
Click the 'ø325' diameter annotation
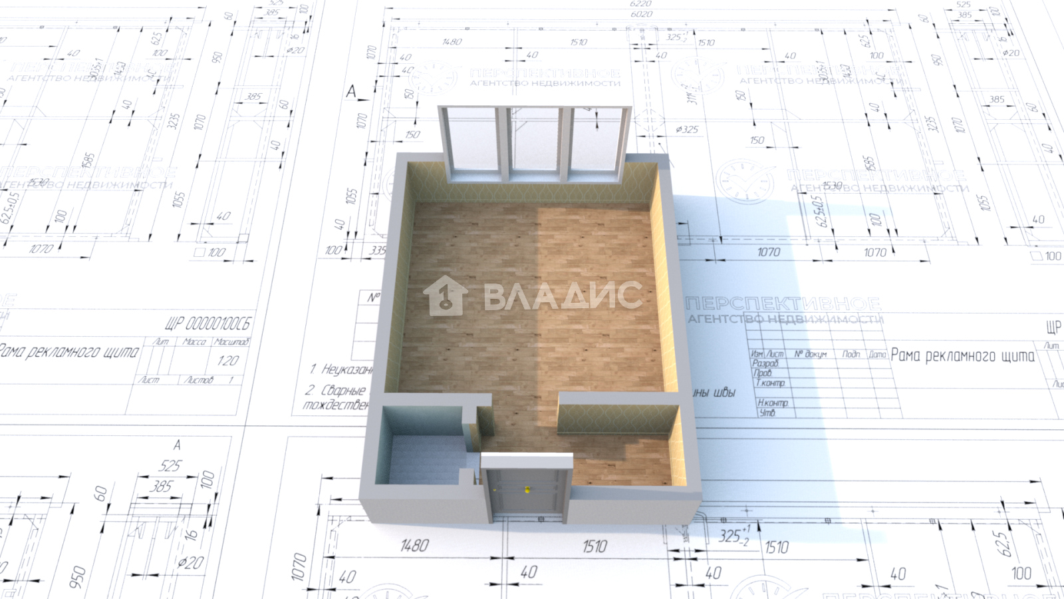click(687, 129)
